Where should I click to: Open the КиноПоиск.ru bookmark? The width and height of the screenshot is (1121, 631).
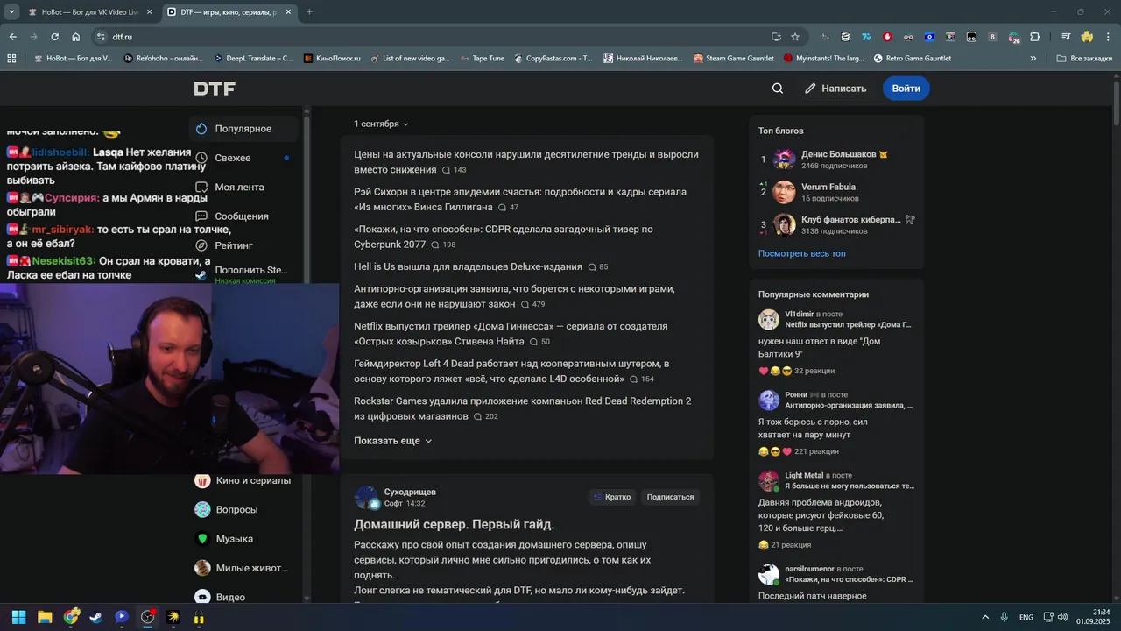tap(333, 59)
